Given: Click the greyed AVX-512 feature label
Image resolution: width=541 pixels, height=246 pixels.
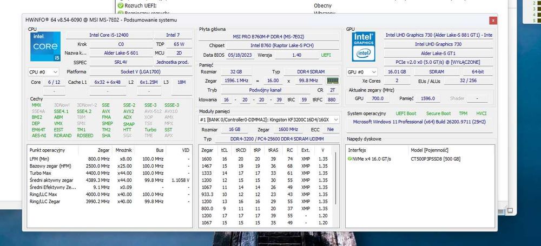Looking at the screenshot, I should point(154,111).
